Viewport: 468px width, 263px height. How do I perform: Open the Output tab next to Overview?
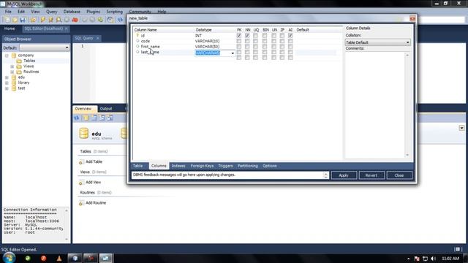106,109
